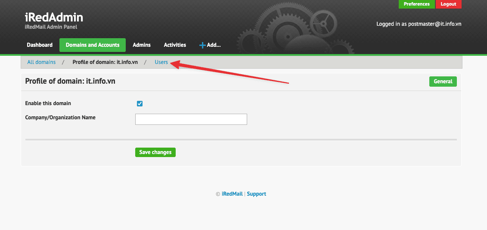Image resolution: width=487 pixels, height=230 pixels.
Task: Open the Users link in breadcrumb
Action: [161, 62]
